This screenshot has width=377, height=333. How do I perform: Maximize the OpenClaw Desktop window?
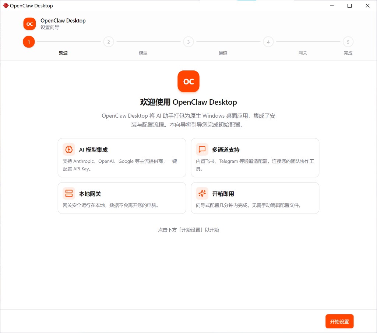pyautogui.click(x=350, y=6)
